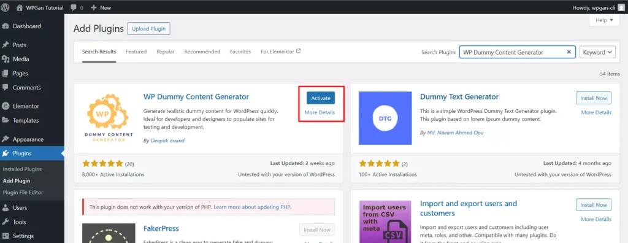
Task: Click the DTG plugin thumbnail
Action: pos(385,118)
